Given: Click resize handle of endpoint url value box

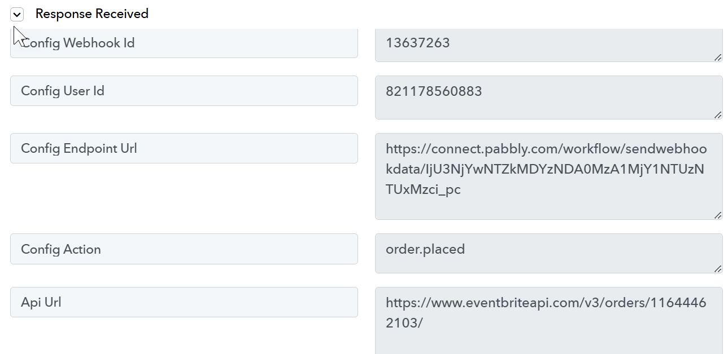Looking at the screenshot, I should point(718,215).
